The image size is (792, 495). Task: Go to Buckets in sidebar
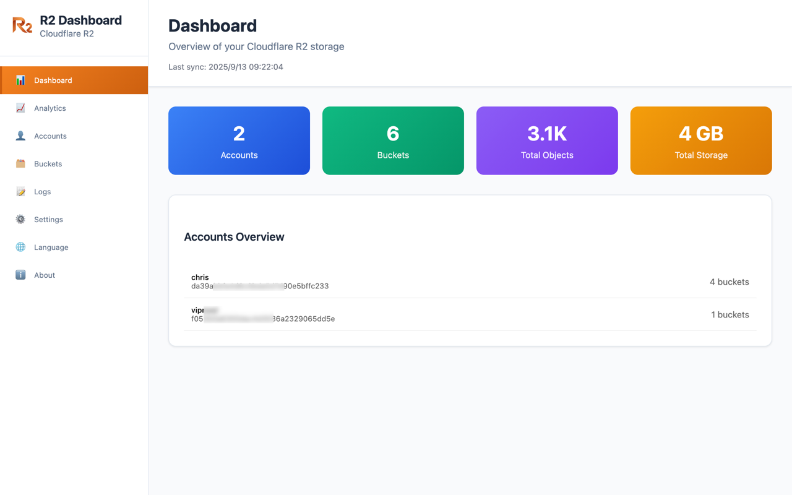tap(48, 164)
